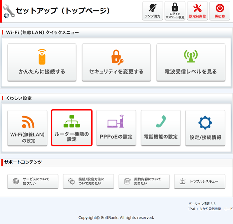This screenshot has height=224, width=233.
Task: Open ログインパスワード変更 padlock button
Action: click(x=175, y=11)
